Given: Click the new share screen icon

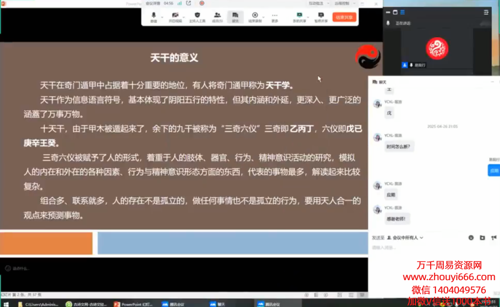Looking at the screenshot, I should [299, 16].
